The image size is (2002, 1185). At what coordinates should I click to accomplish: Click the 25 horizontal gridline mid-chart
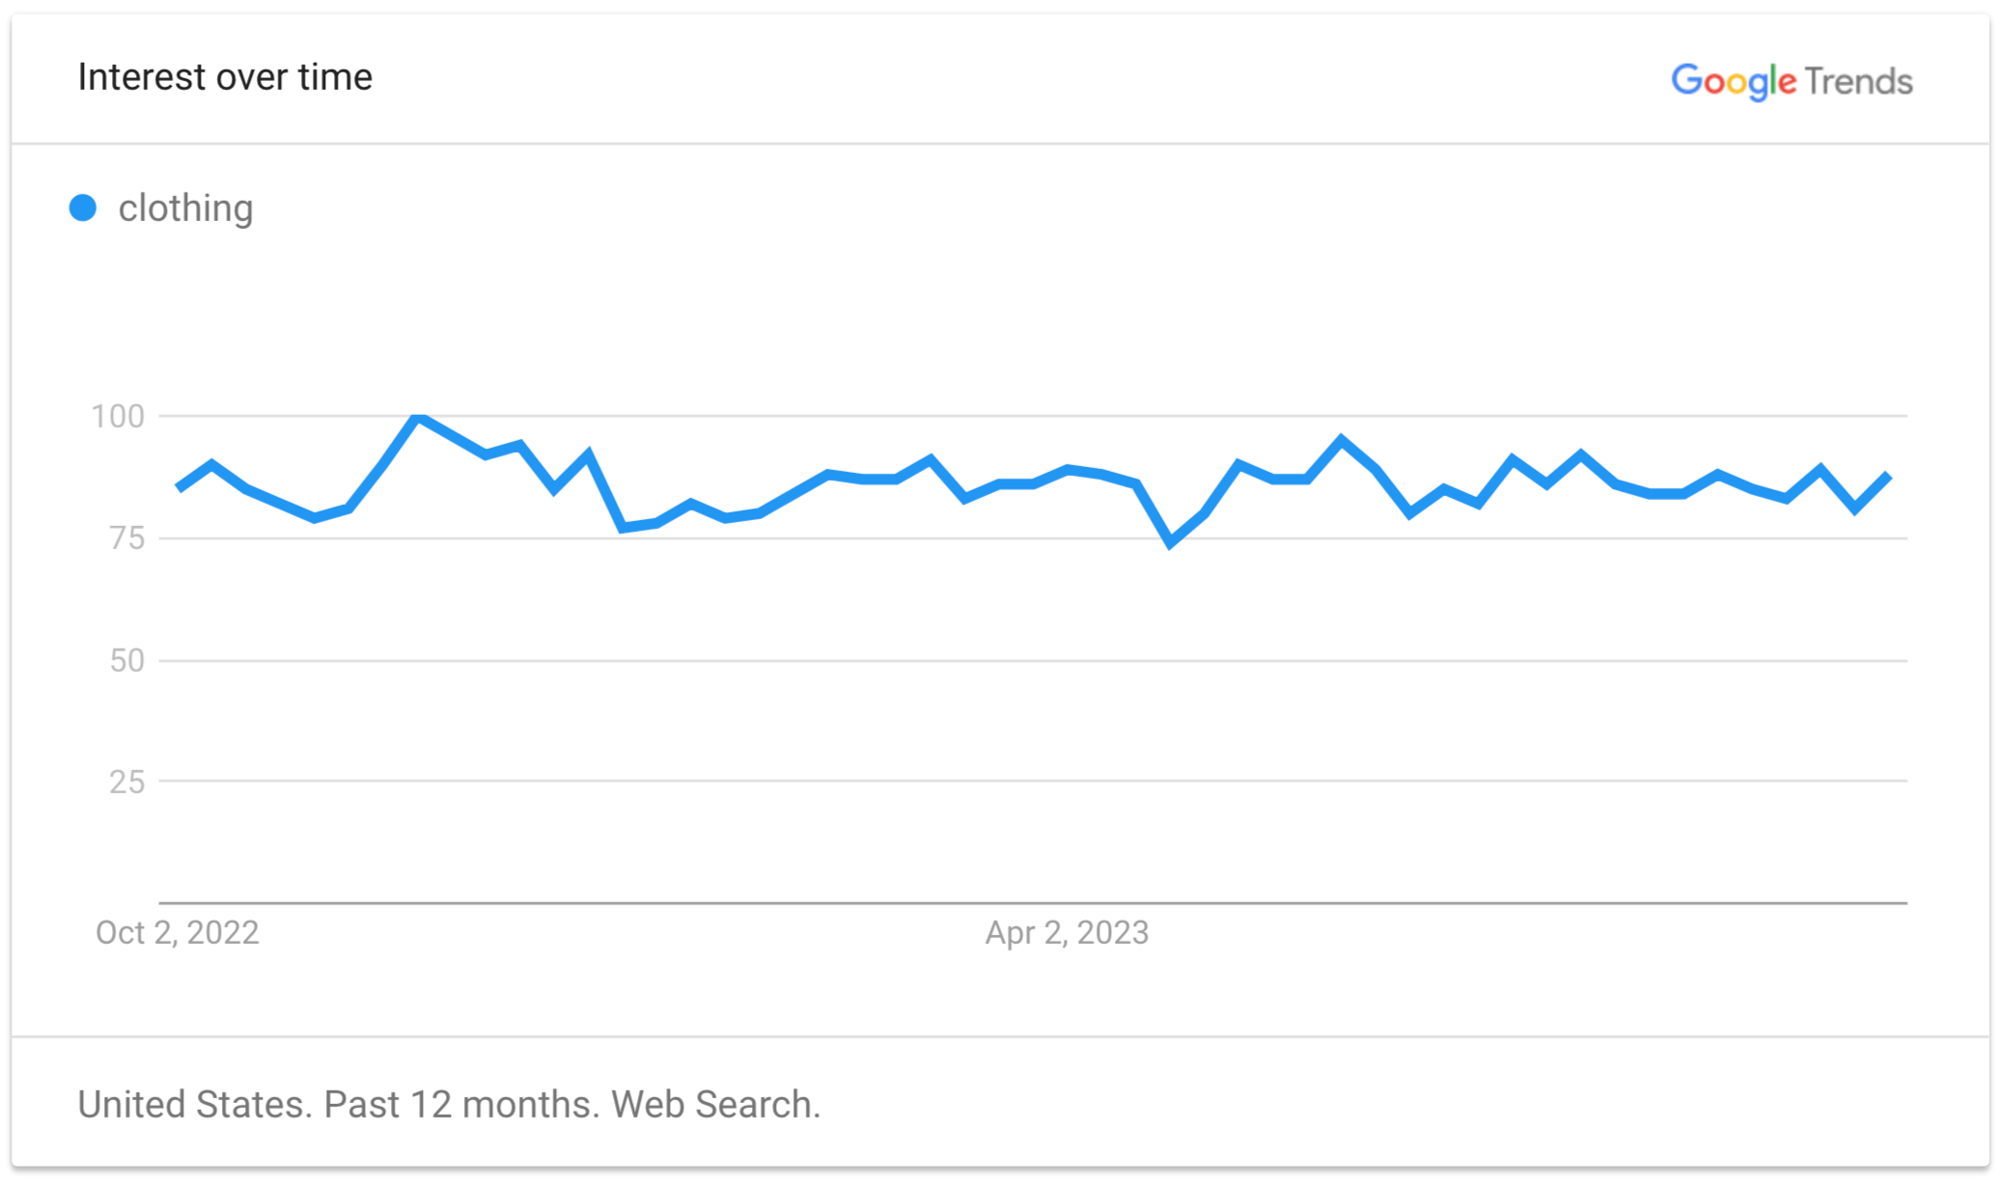click(x=1033, y=781)
